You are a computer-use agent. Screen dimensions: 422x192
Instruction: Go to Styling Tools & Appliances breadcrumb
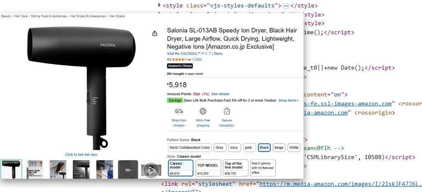tap(49, 16)
